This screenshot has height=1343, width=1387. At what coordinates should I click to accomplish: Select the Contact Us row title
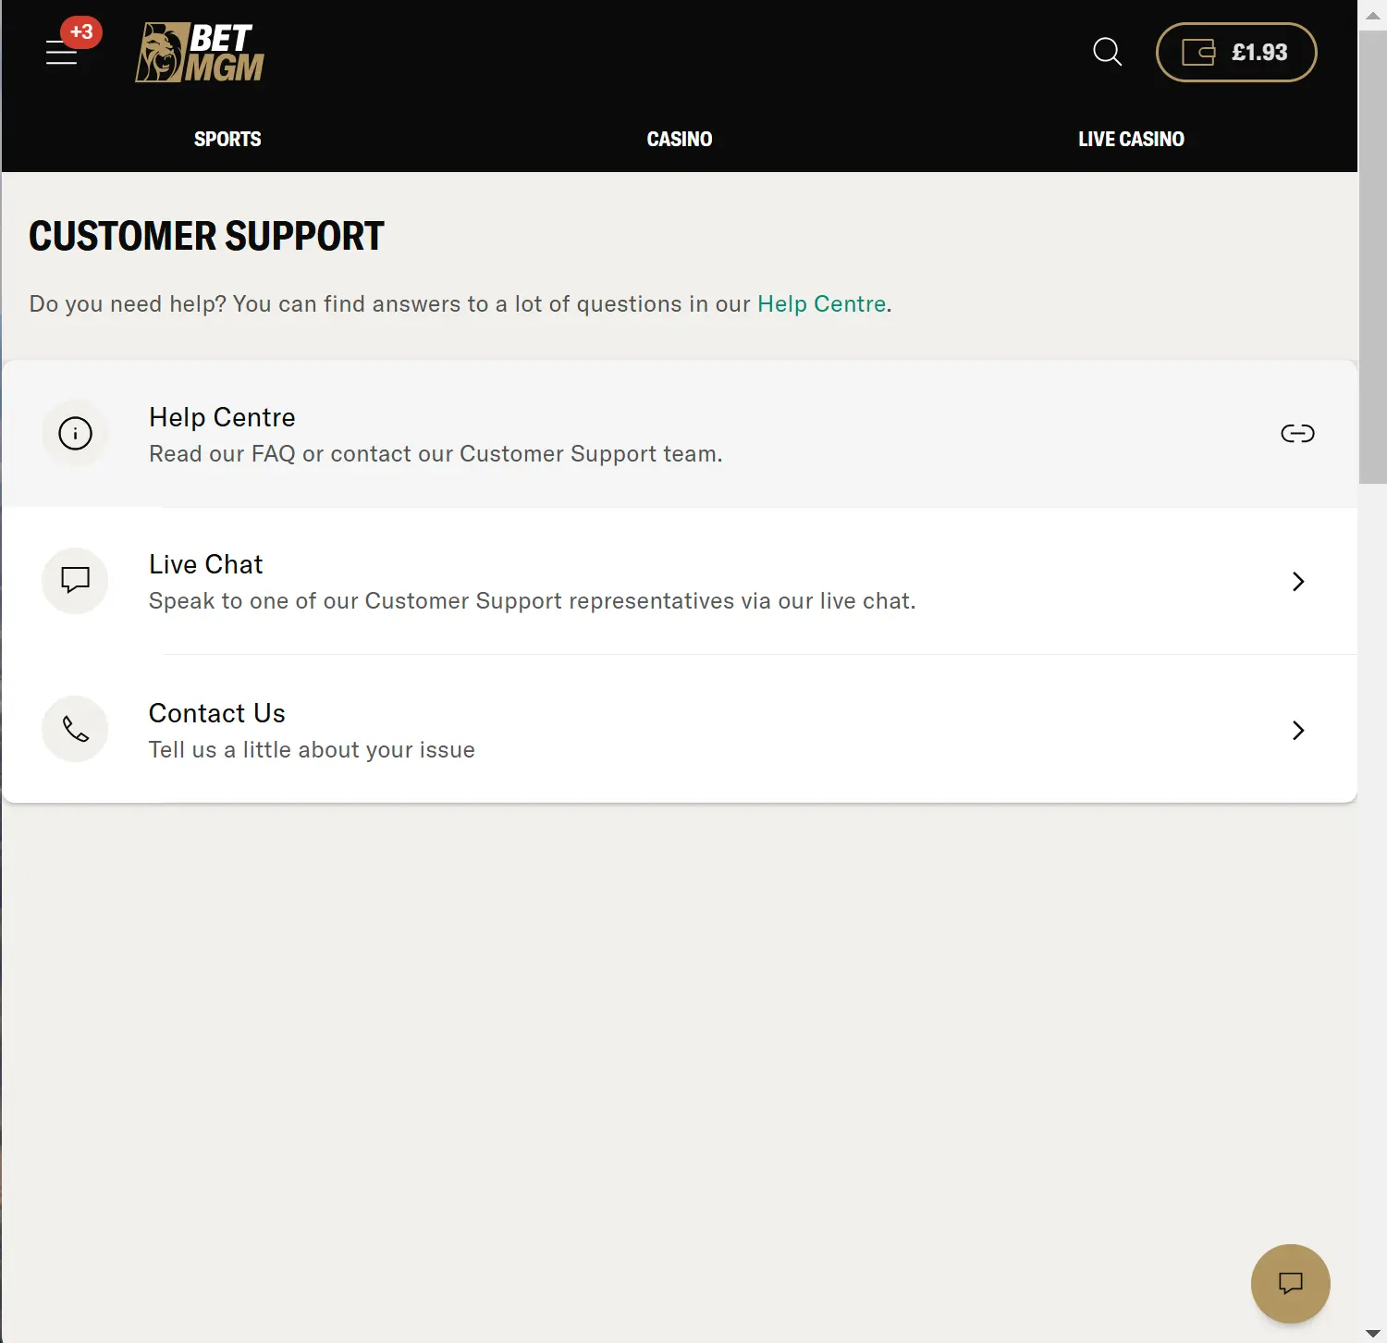[217, 713]
